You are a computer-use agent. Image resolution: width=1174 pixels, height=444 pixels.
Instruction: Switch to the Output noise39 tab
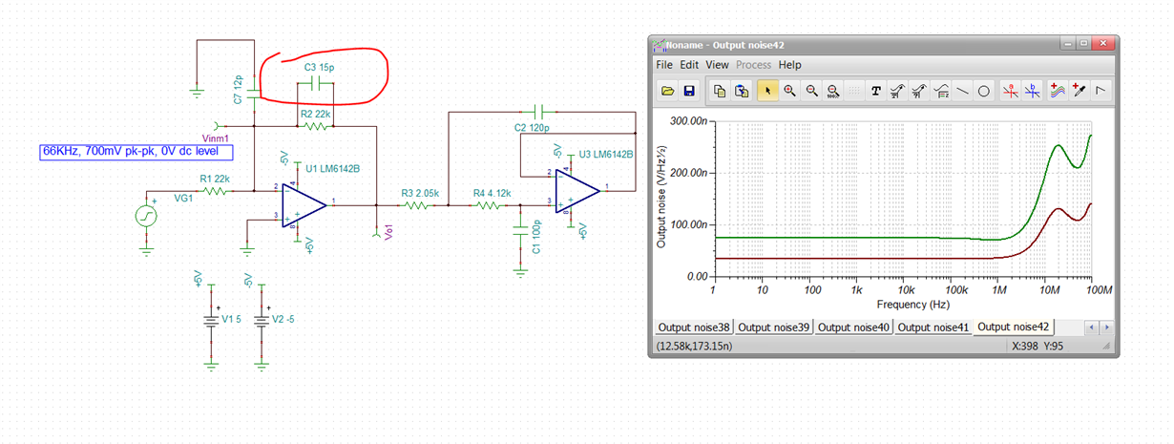(x=774, y=328)
